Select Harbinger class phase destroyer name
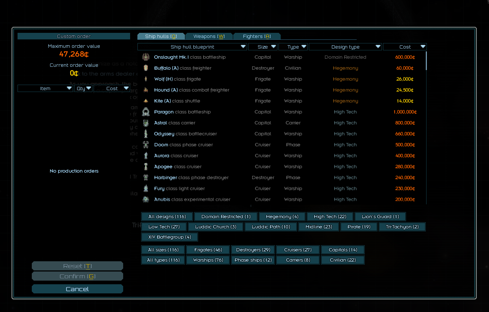The width and height of the screenshot is (489, 312). tap(191, 177)
